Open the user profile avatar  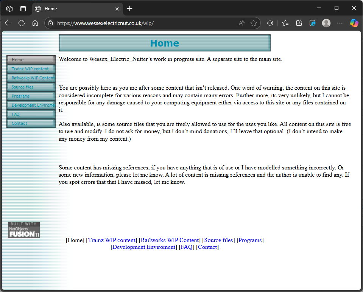click(x=326, y=23)
